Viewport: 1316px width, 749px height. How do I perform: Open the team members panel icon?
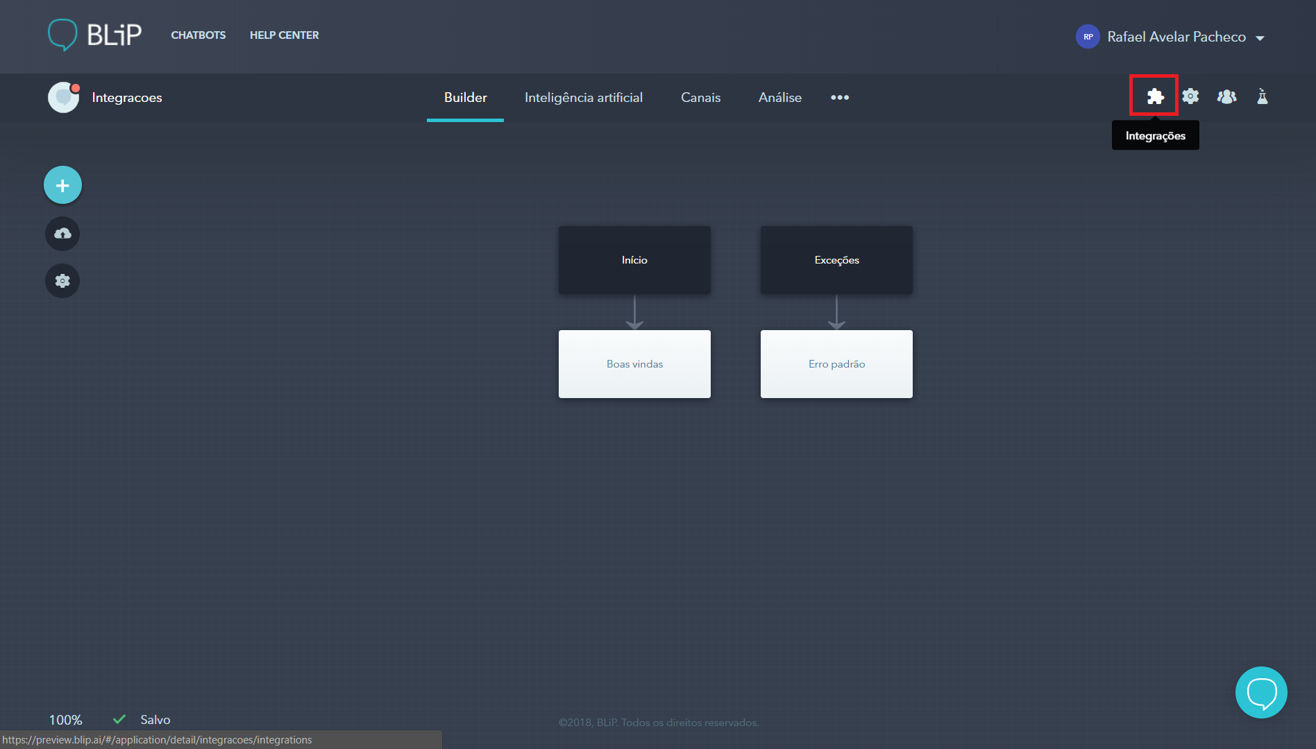[1226, 96]
